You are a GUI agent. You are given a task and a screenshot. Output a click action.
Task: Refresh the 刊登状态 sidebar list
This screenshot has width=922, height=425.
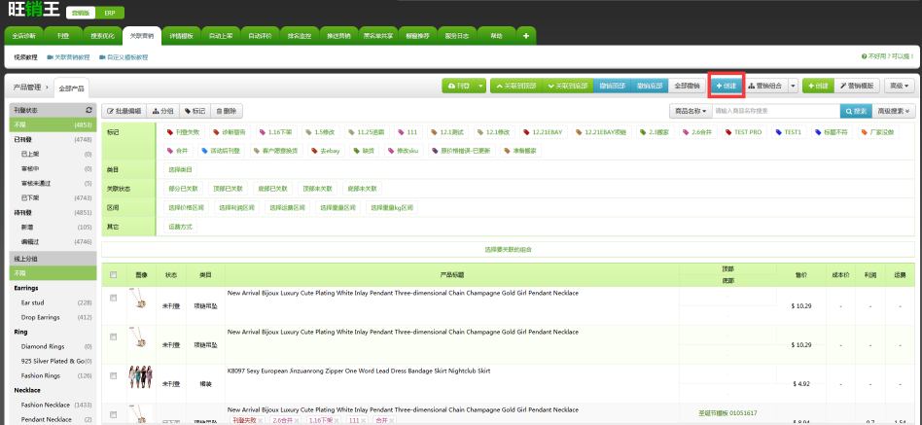(x=89, y=110)
